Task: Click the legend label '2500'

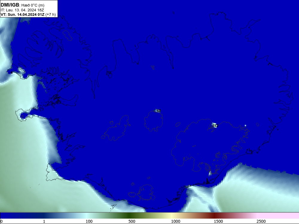Action: tap(261, 221)
